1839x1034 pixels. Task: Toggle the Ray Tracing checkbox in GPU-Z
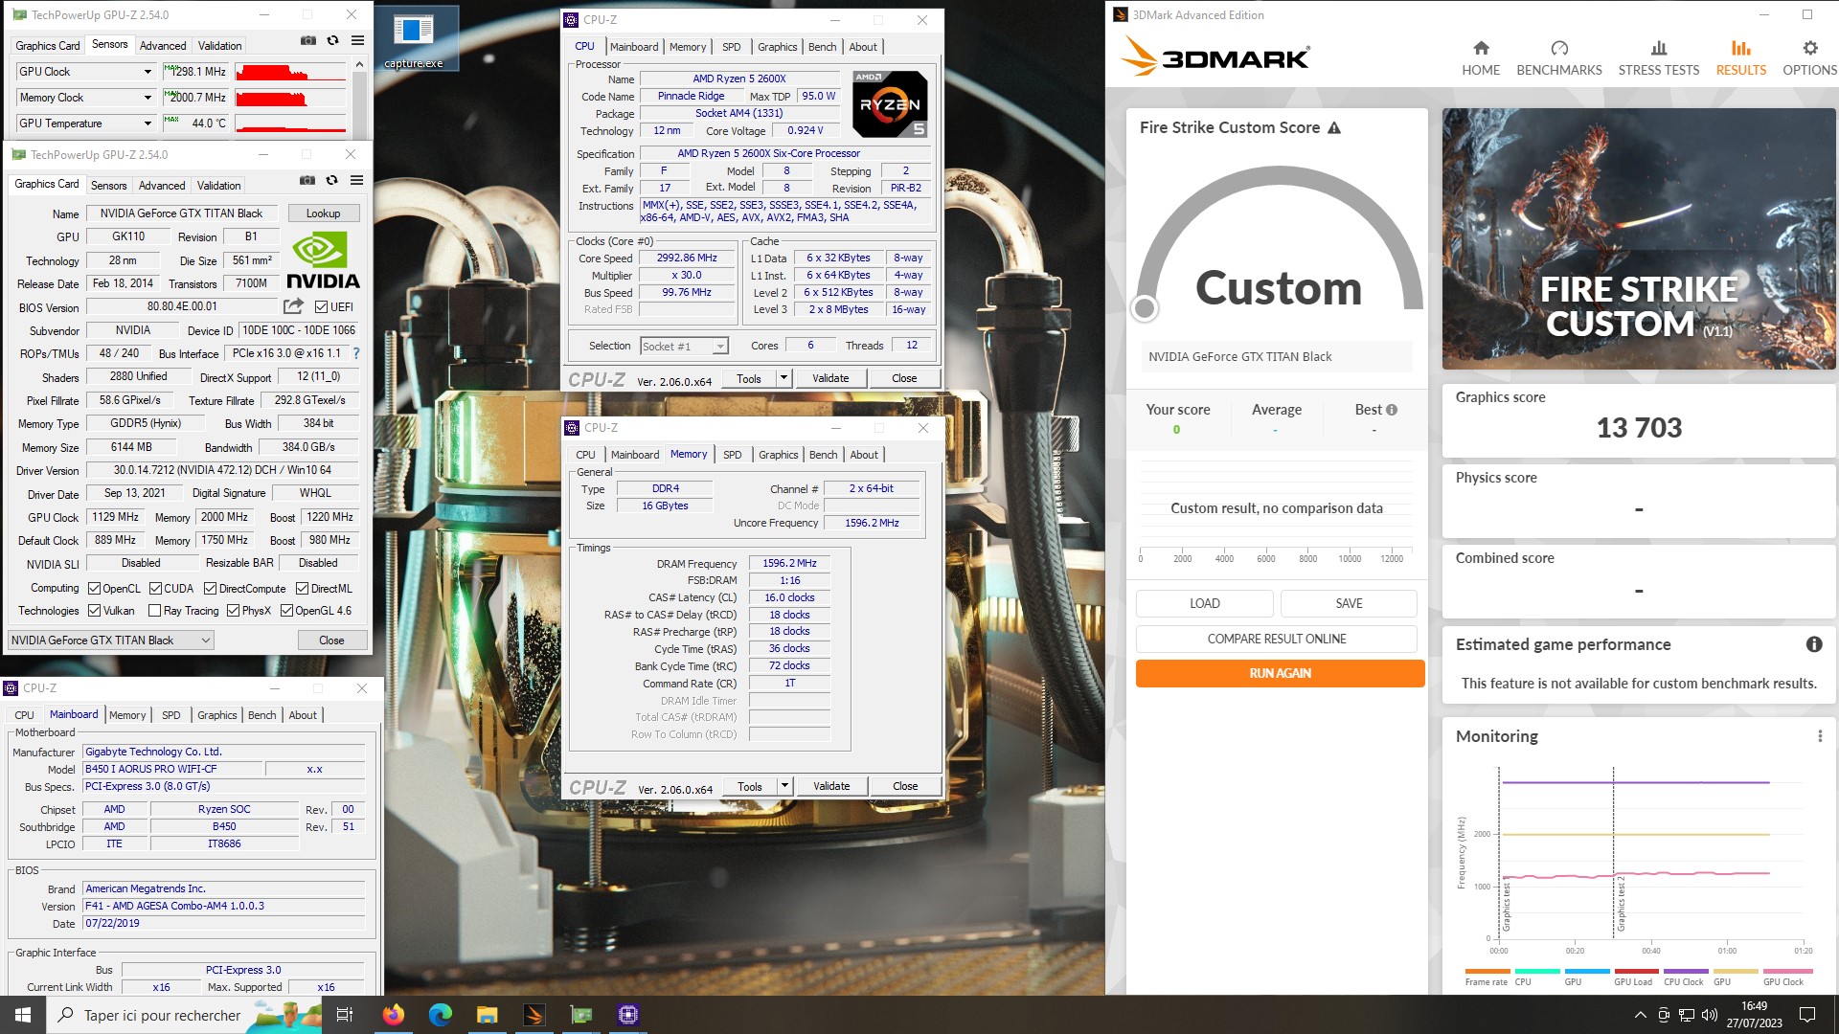155,611
